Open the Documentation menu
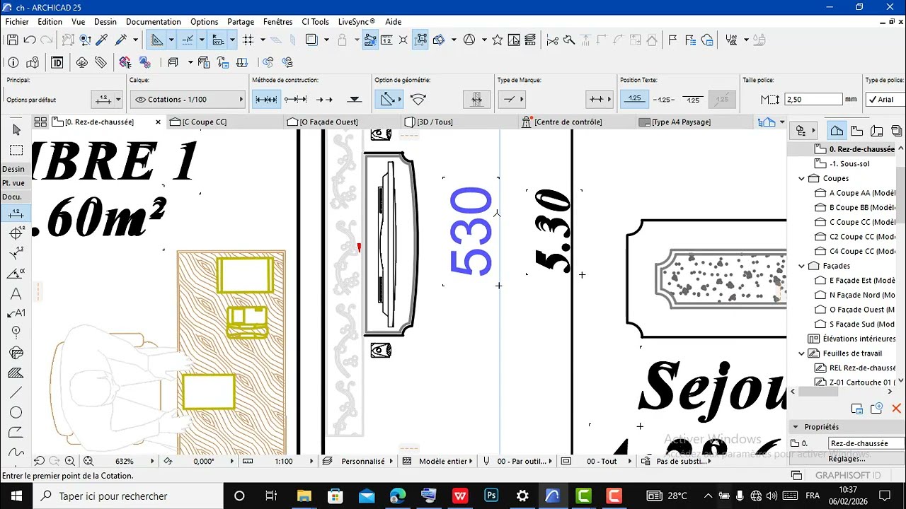The height and width of the screenshot is (509, 906). (x=154, y=22)
